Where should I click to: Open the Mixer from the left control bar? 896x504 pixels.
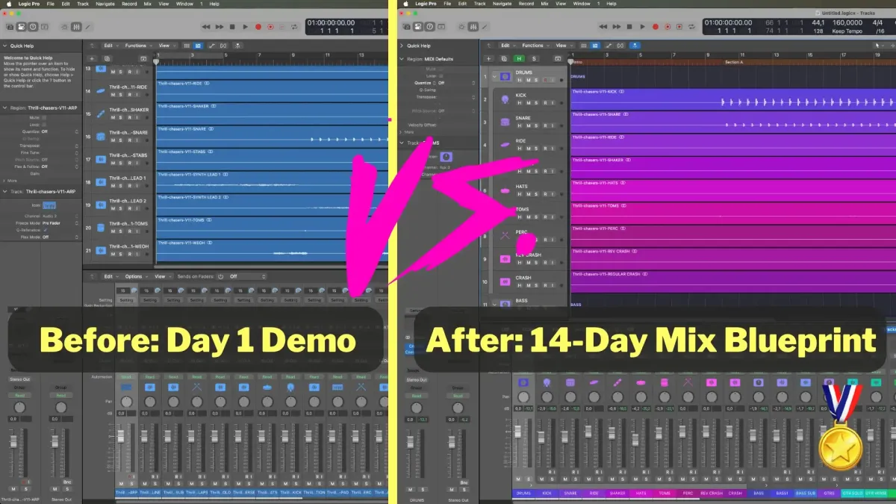(76, 27)
